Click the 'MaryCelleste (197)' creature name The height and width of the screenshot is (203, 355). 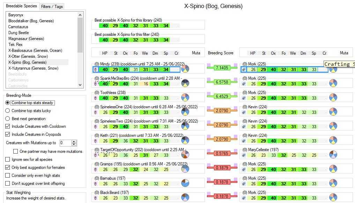[263, 150]
